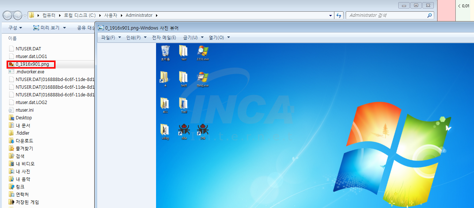474x208 pixels.
Task: Select 로컬 디스크 (C:) breadcrumb segment
Action: coord(80,15)
